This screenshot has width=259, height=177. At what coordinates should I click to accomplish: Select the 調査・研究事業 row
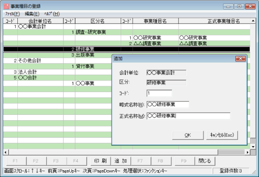tap(126, 32)
